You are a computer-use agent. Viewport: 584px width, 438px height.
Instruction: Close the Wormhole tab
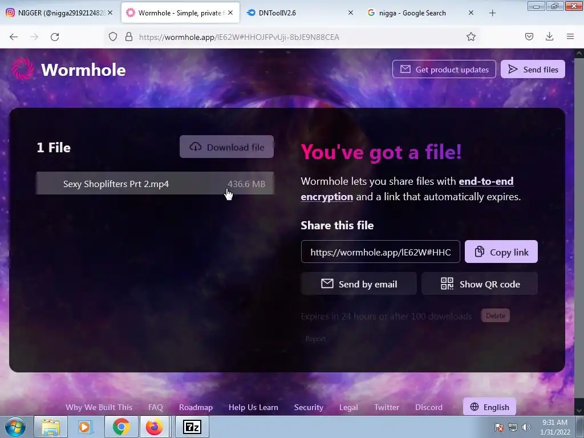[230, 13]
